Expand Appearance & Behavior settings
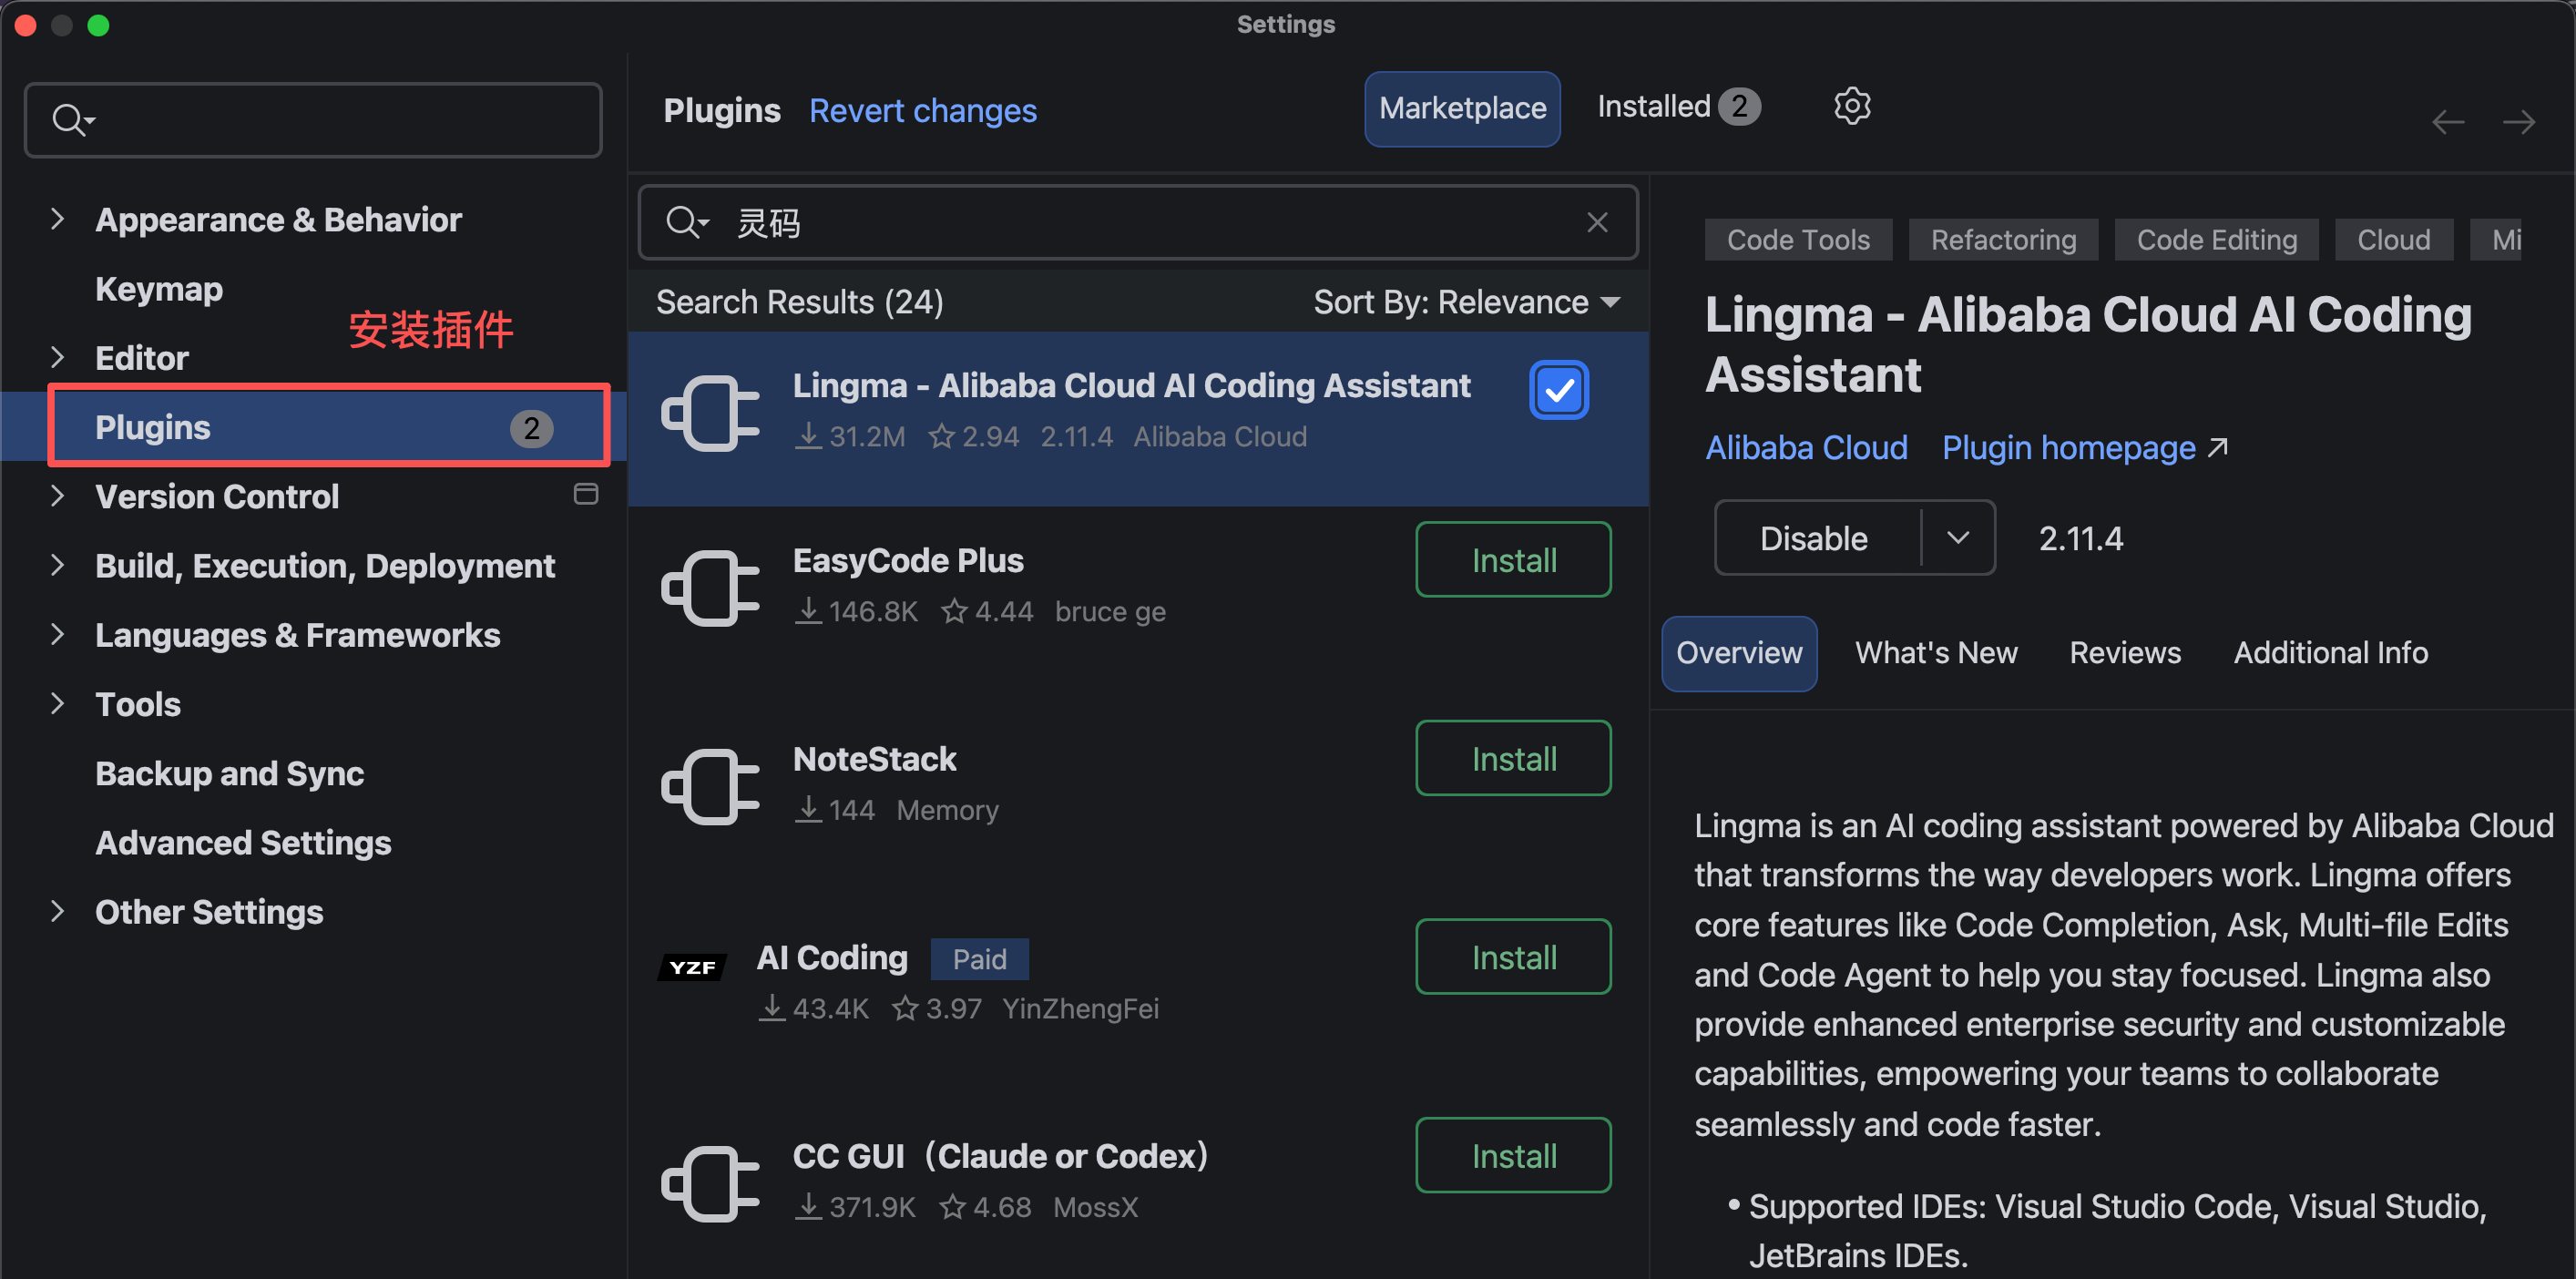The image size is (2576, 1279). pyautogui.click(x=57, y=219)
